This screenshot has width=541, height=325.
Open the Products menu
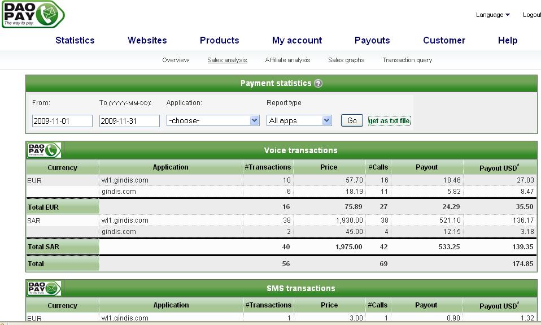click(x=220, y=40)
